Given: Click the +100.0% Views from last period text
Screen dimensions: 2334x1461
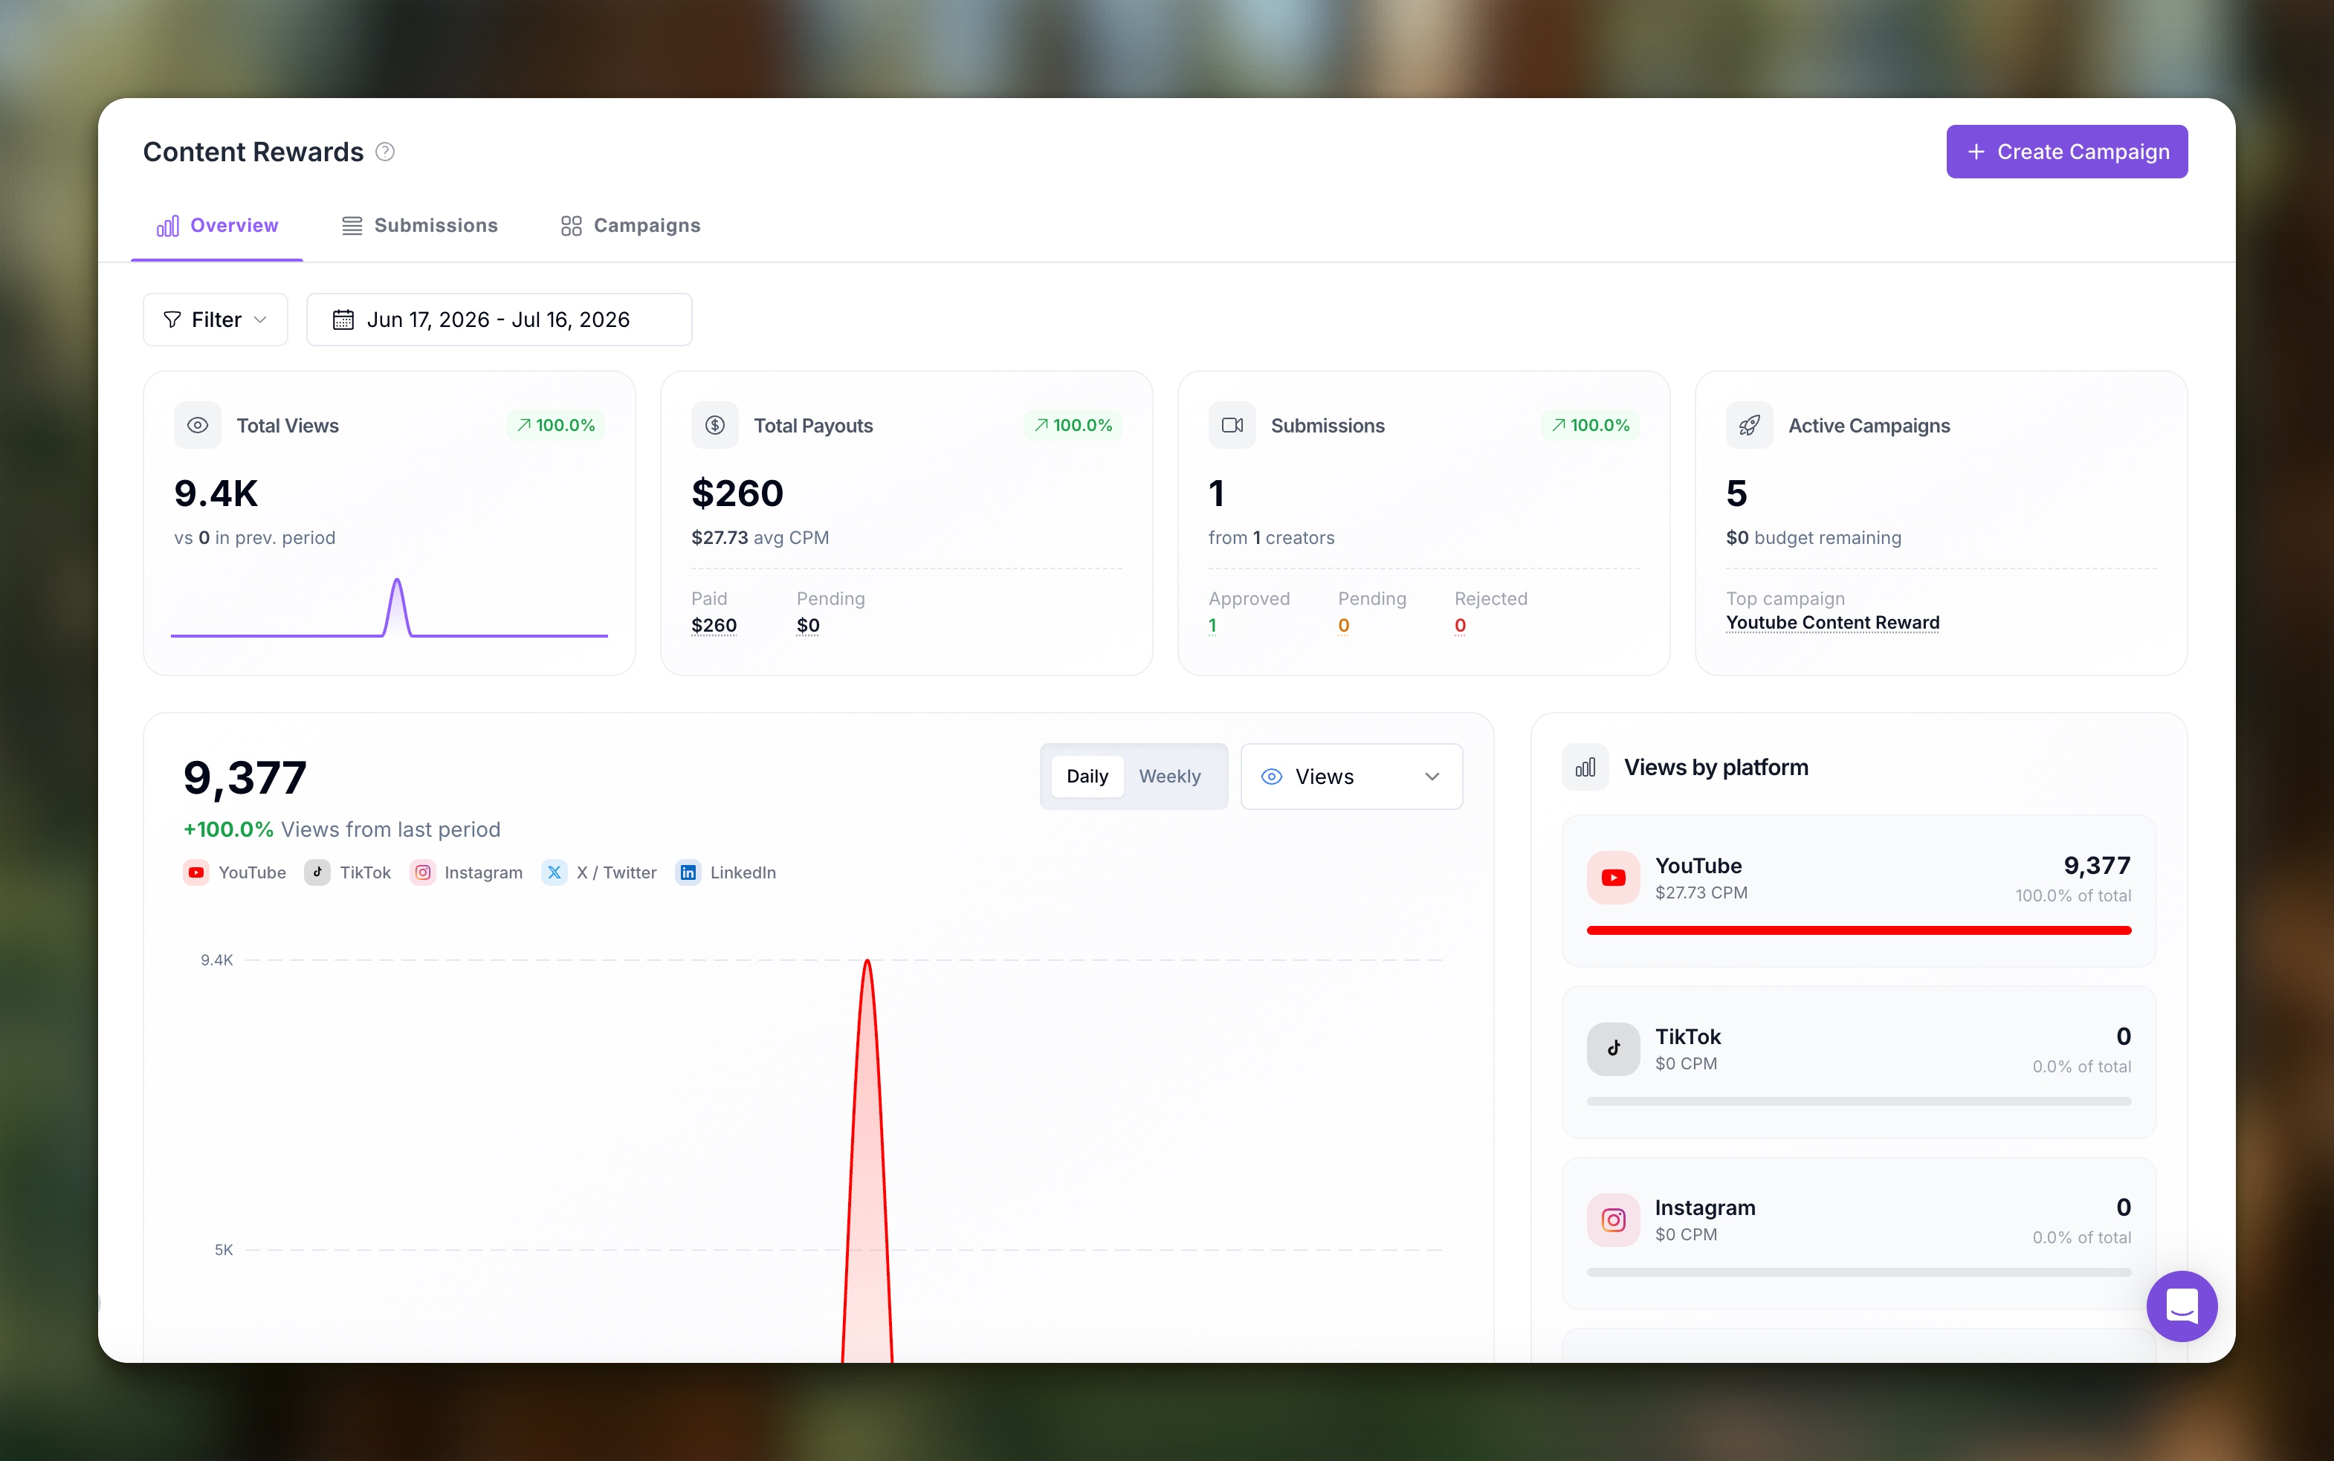Looking at the screenshot, I should pyautogui.click(x=342, y=829).
